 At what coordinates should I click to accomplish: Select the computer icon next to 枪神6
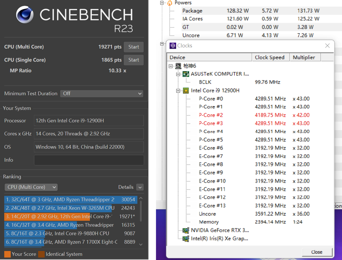pyautogui.click(x=178, y=66)
